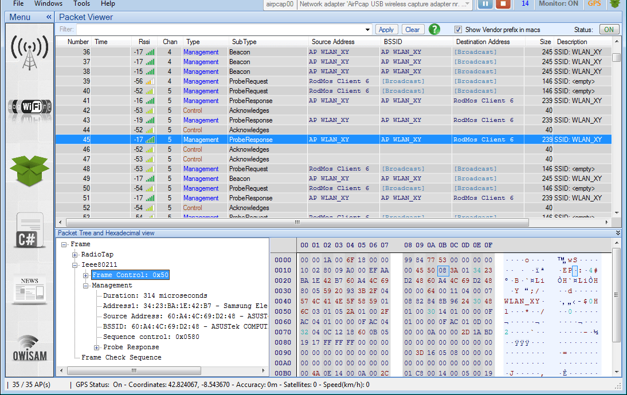Image resolution: width=627 pixels, height=395 pixels.
Task: Stop capture with the red stop button
Action: (503, 4)
